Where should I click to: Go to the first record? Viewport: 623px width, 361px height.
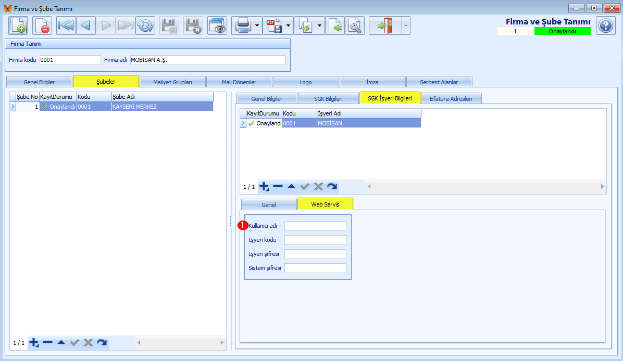66,25
